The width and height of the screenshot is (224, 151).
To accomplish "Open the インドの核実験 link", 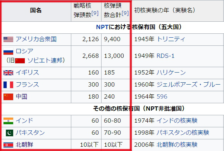I will tap(177, 120).
